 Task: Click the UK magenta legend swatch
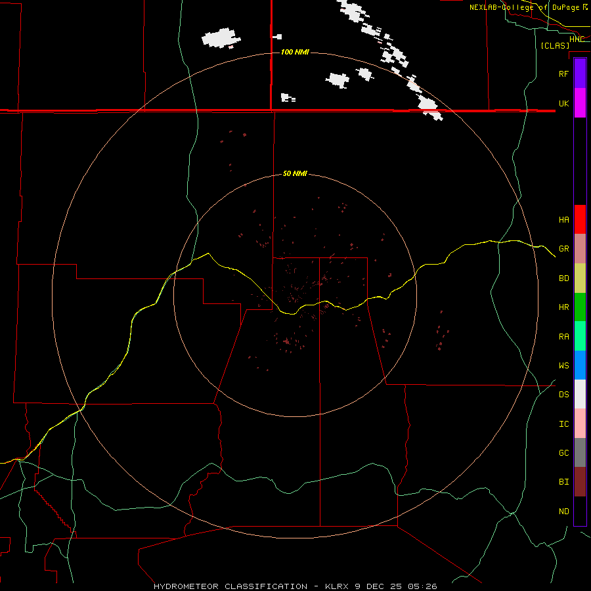click(580, 103)
